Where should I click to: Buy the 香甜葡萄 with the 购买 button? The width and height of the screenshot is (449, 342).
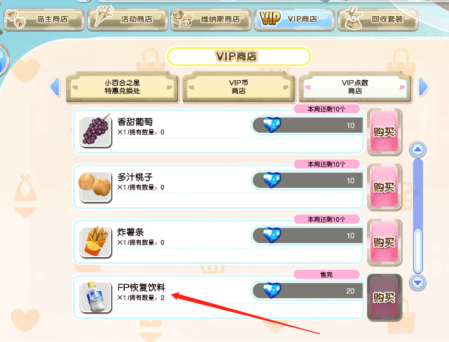[384, 132]
